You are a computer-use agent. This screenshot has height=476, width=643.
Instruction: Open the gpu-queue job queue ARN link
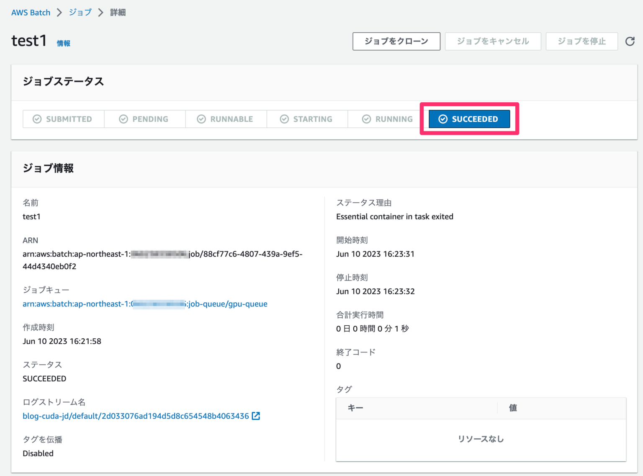[x=144, y=304]
